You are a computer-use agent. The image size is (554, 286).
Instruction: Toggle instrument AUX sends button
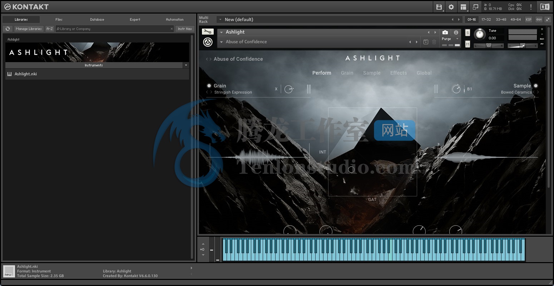point(542,39)
